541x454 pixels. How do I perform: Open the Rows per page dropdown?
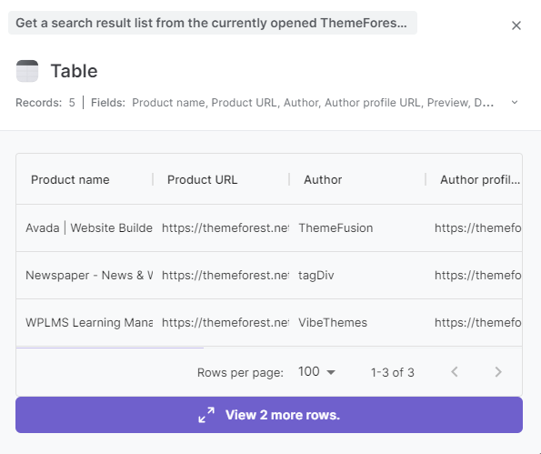(316, 372)
